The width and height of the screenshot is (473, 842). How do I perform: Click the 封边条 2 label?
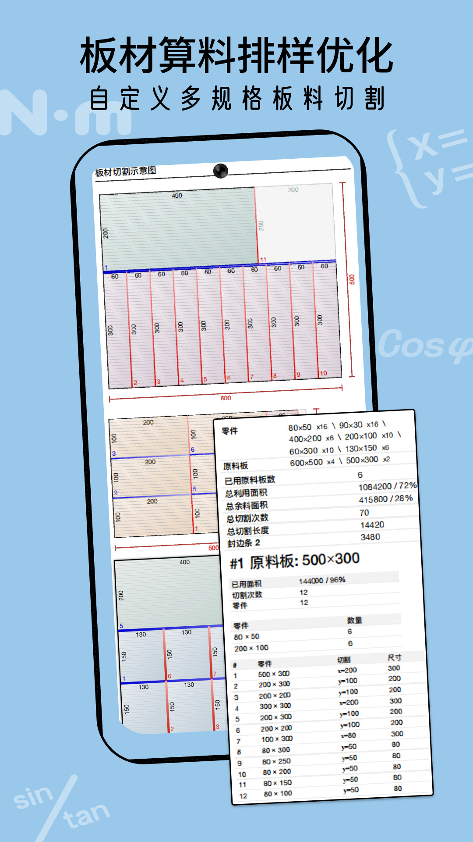(x=244, y=543)
